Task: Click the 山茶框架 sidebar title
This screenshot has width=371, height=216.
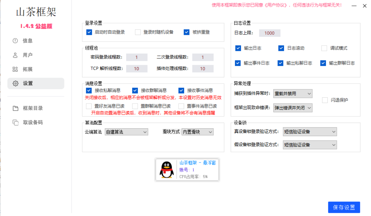Action: [x=36, y=12]
